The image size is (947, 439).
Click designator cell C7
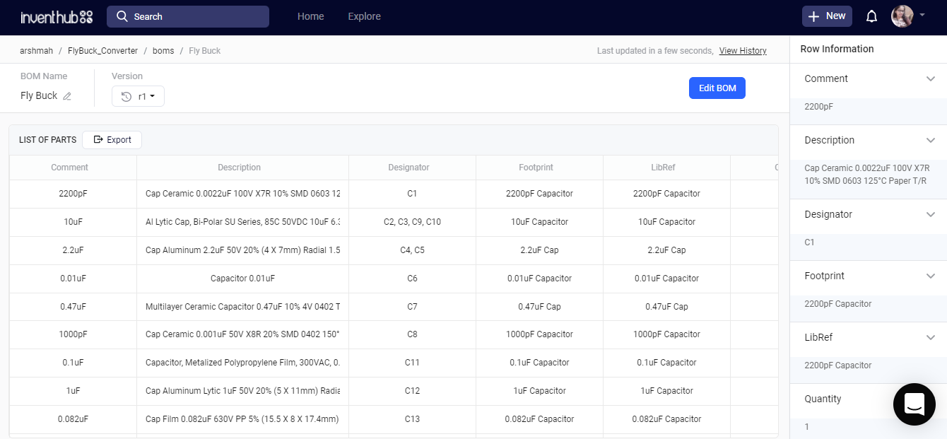tap(412, 307)
